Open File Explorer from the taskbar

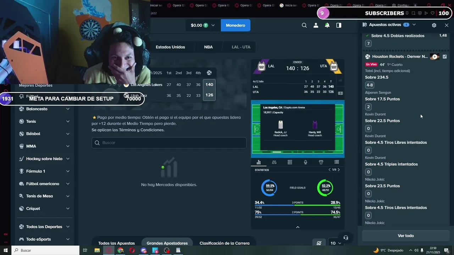click(x=97, y=250)
